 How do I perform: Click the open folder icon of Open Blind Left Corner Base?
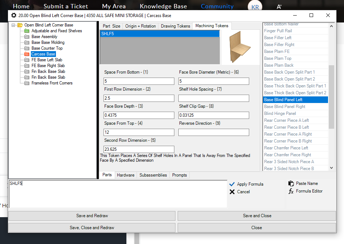coord(20,25)
